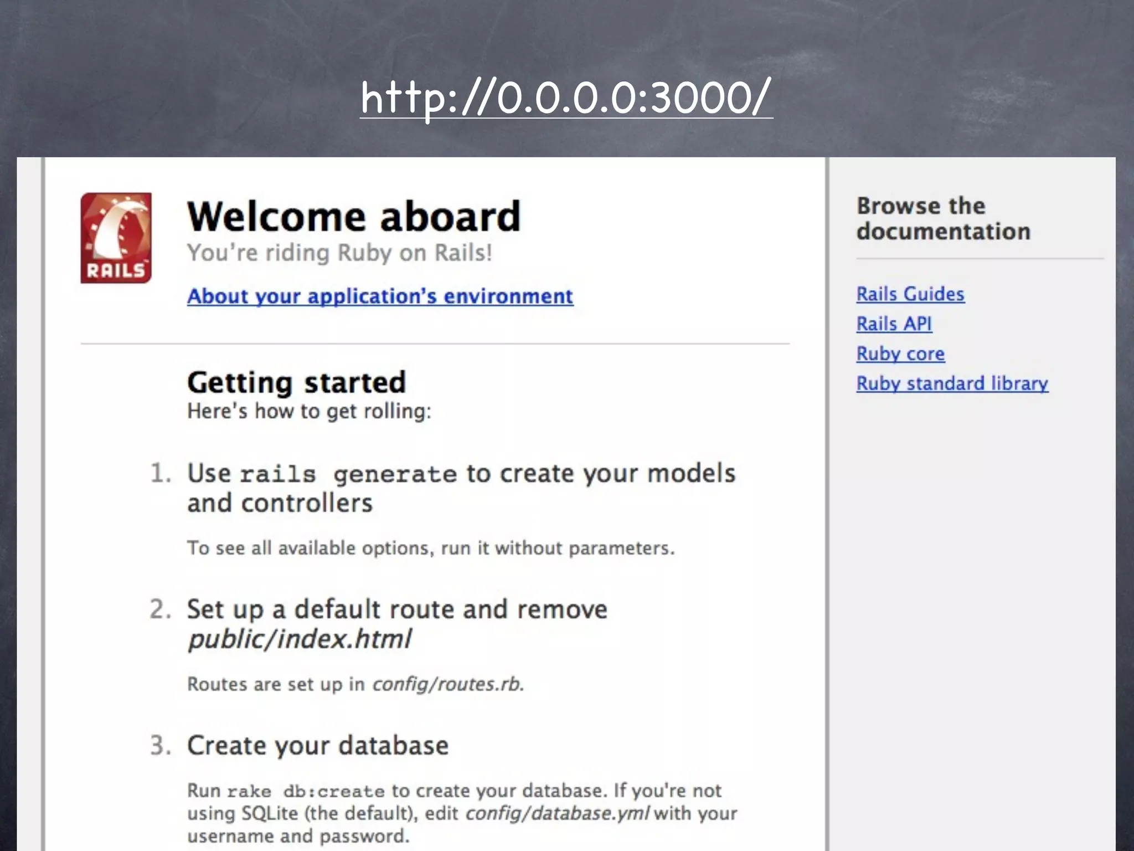Click 'You're riding Ruby on Rails!' subtitle
The width and height of the screenshot is (1134, 851).
pos(339,253)
